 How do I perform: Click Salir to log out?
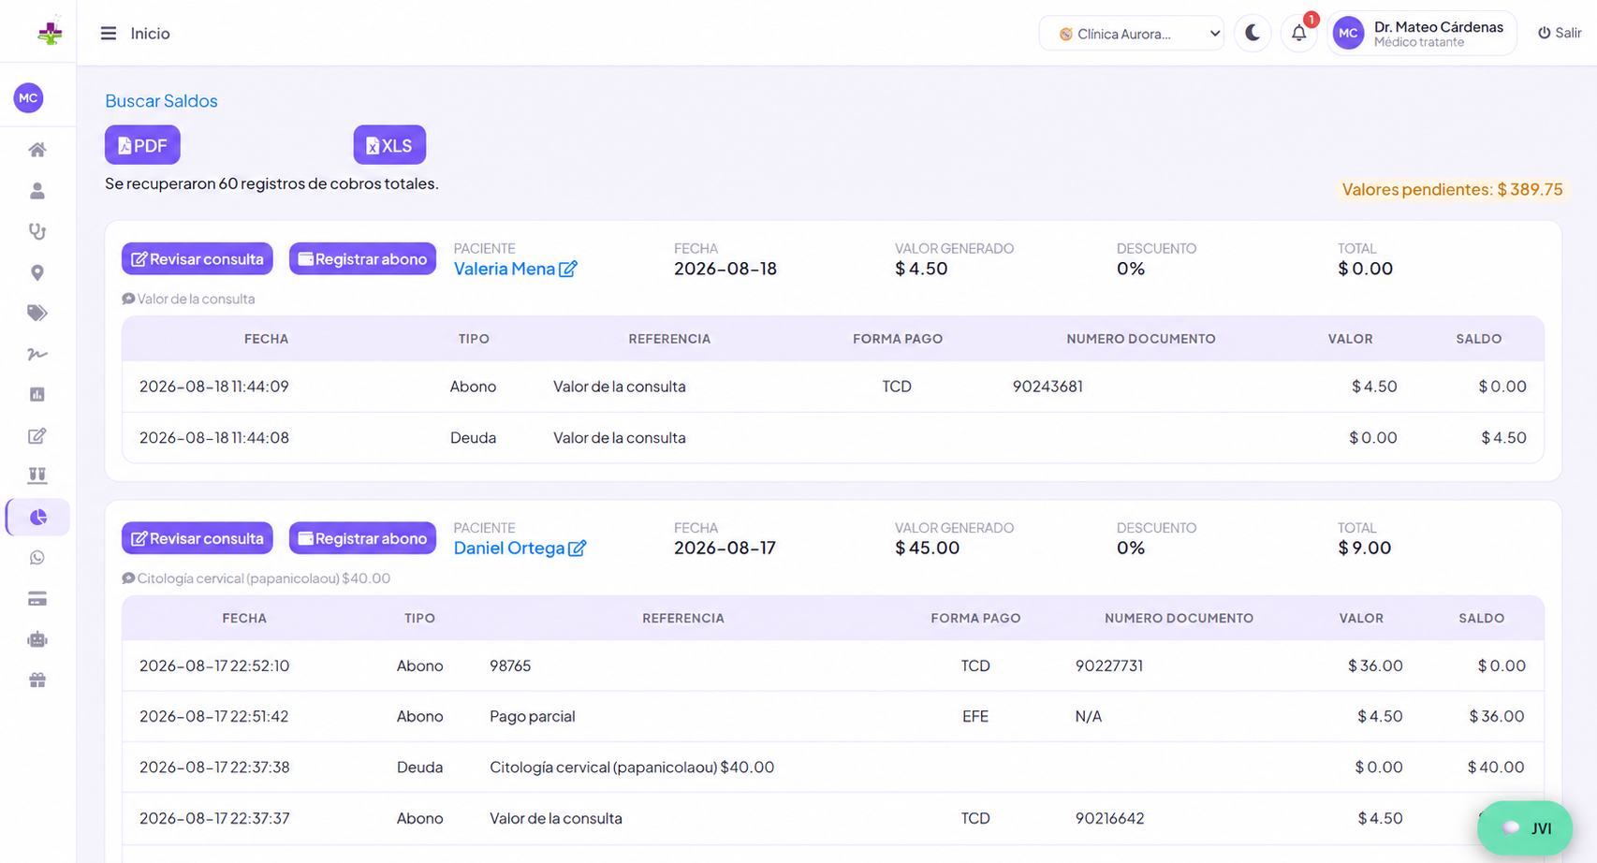(x=1560, y=33)
